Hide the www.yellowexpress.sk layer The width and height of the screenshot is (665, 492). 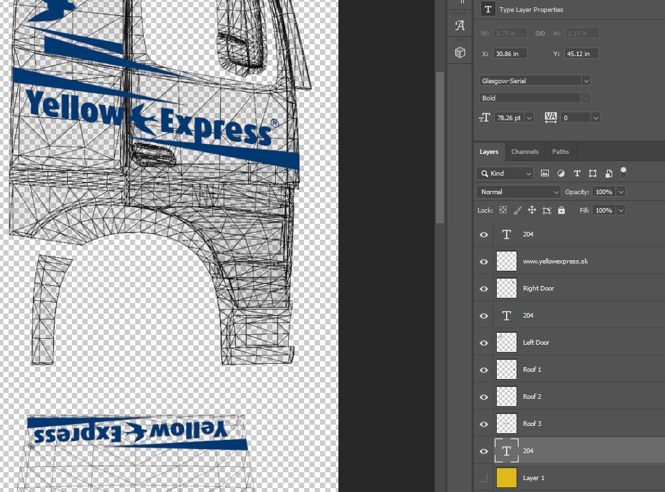tap(484, 262)
